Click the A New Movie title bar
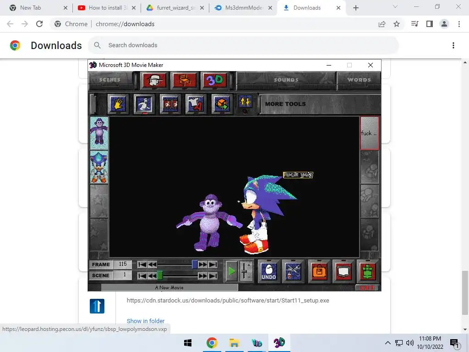This screenshot has height=352, width=469. (x=169, y=287)
